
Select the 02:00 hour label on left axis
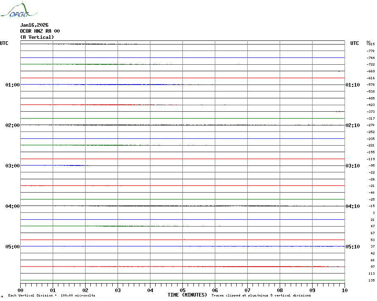point(13,125)
